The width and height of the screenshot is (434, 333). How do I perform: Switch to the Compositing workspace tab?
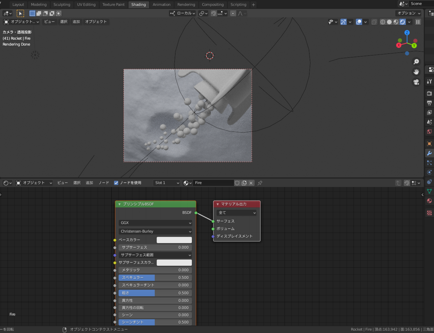213,5
